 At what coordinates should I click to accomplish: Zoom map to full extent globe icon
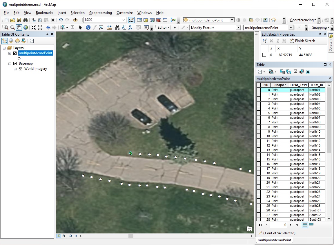26,27
